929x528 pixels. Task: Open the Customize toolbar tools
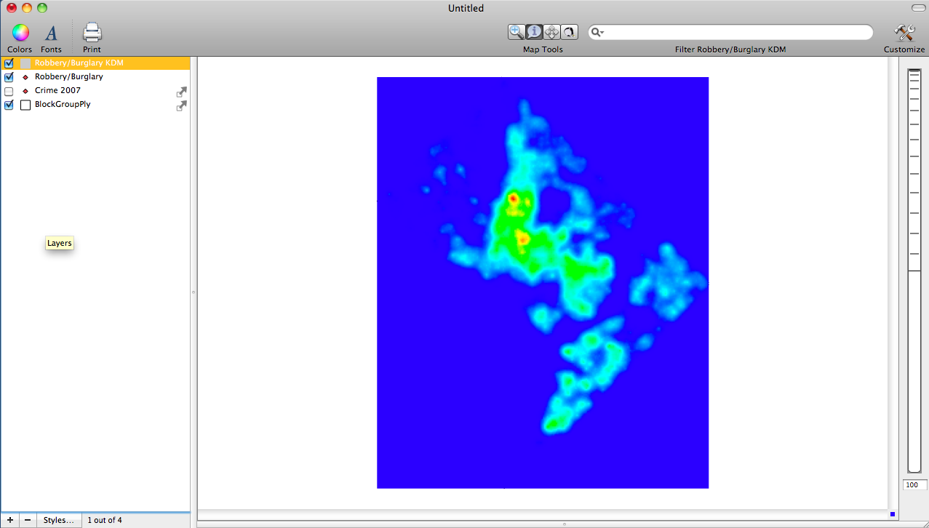[x=904, y=33]
